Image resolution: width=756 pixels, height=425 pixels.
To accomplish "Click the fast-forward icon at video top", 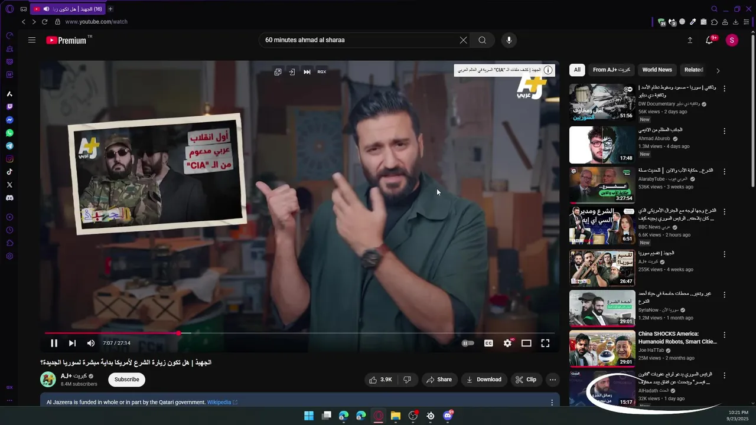I will [307, 72].
